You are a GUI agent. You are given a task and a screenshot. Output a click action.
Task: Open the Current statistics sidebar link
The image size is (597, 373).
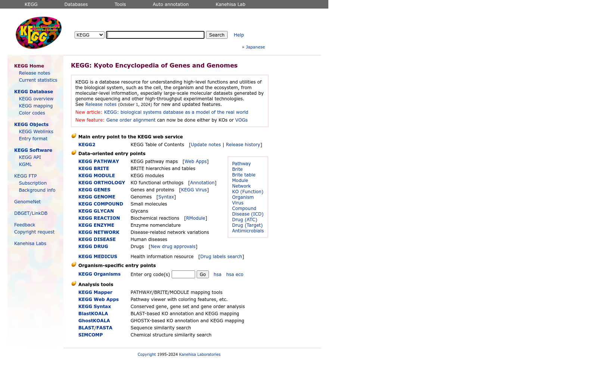(x=38, y=80)
